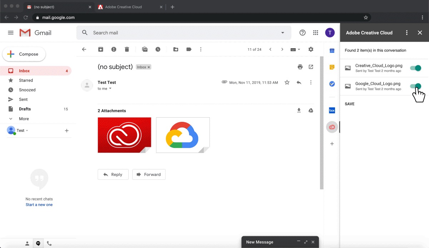This screenshot has width=429, height=248.
Task: Click the 'Start a new one' chat link
Action: 39,205
